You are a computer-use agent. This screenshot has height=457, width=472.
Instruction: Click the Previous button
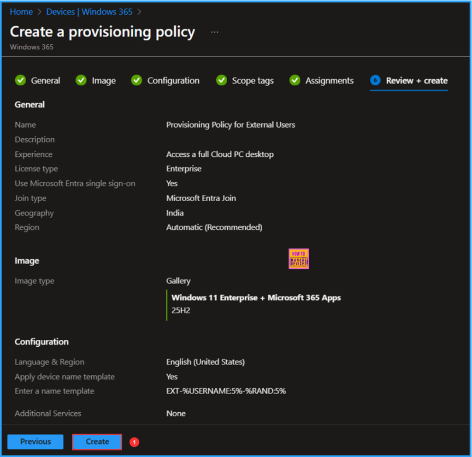(x=35, y=441)
